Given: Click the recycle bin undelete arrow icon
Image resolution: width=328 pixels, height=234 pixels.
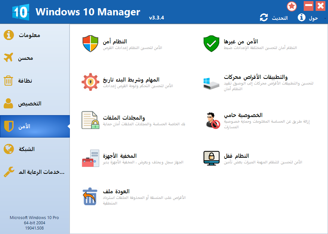Looking at the screenshot, I should (90, 196).
